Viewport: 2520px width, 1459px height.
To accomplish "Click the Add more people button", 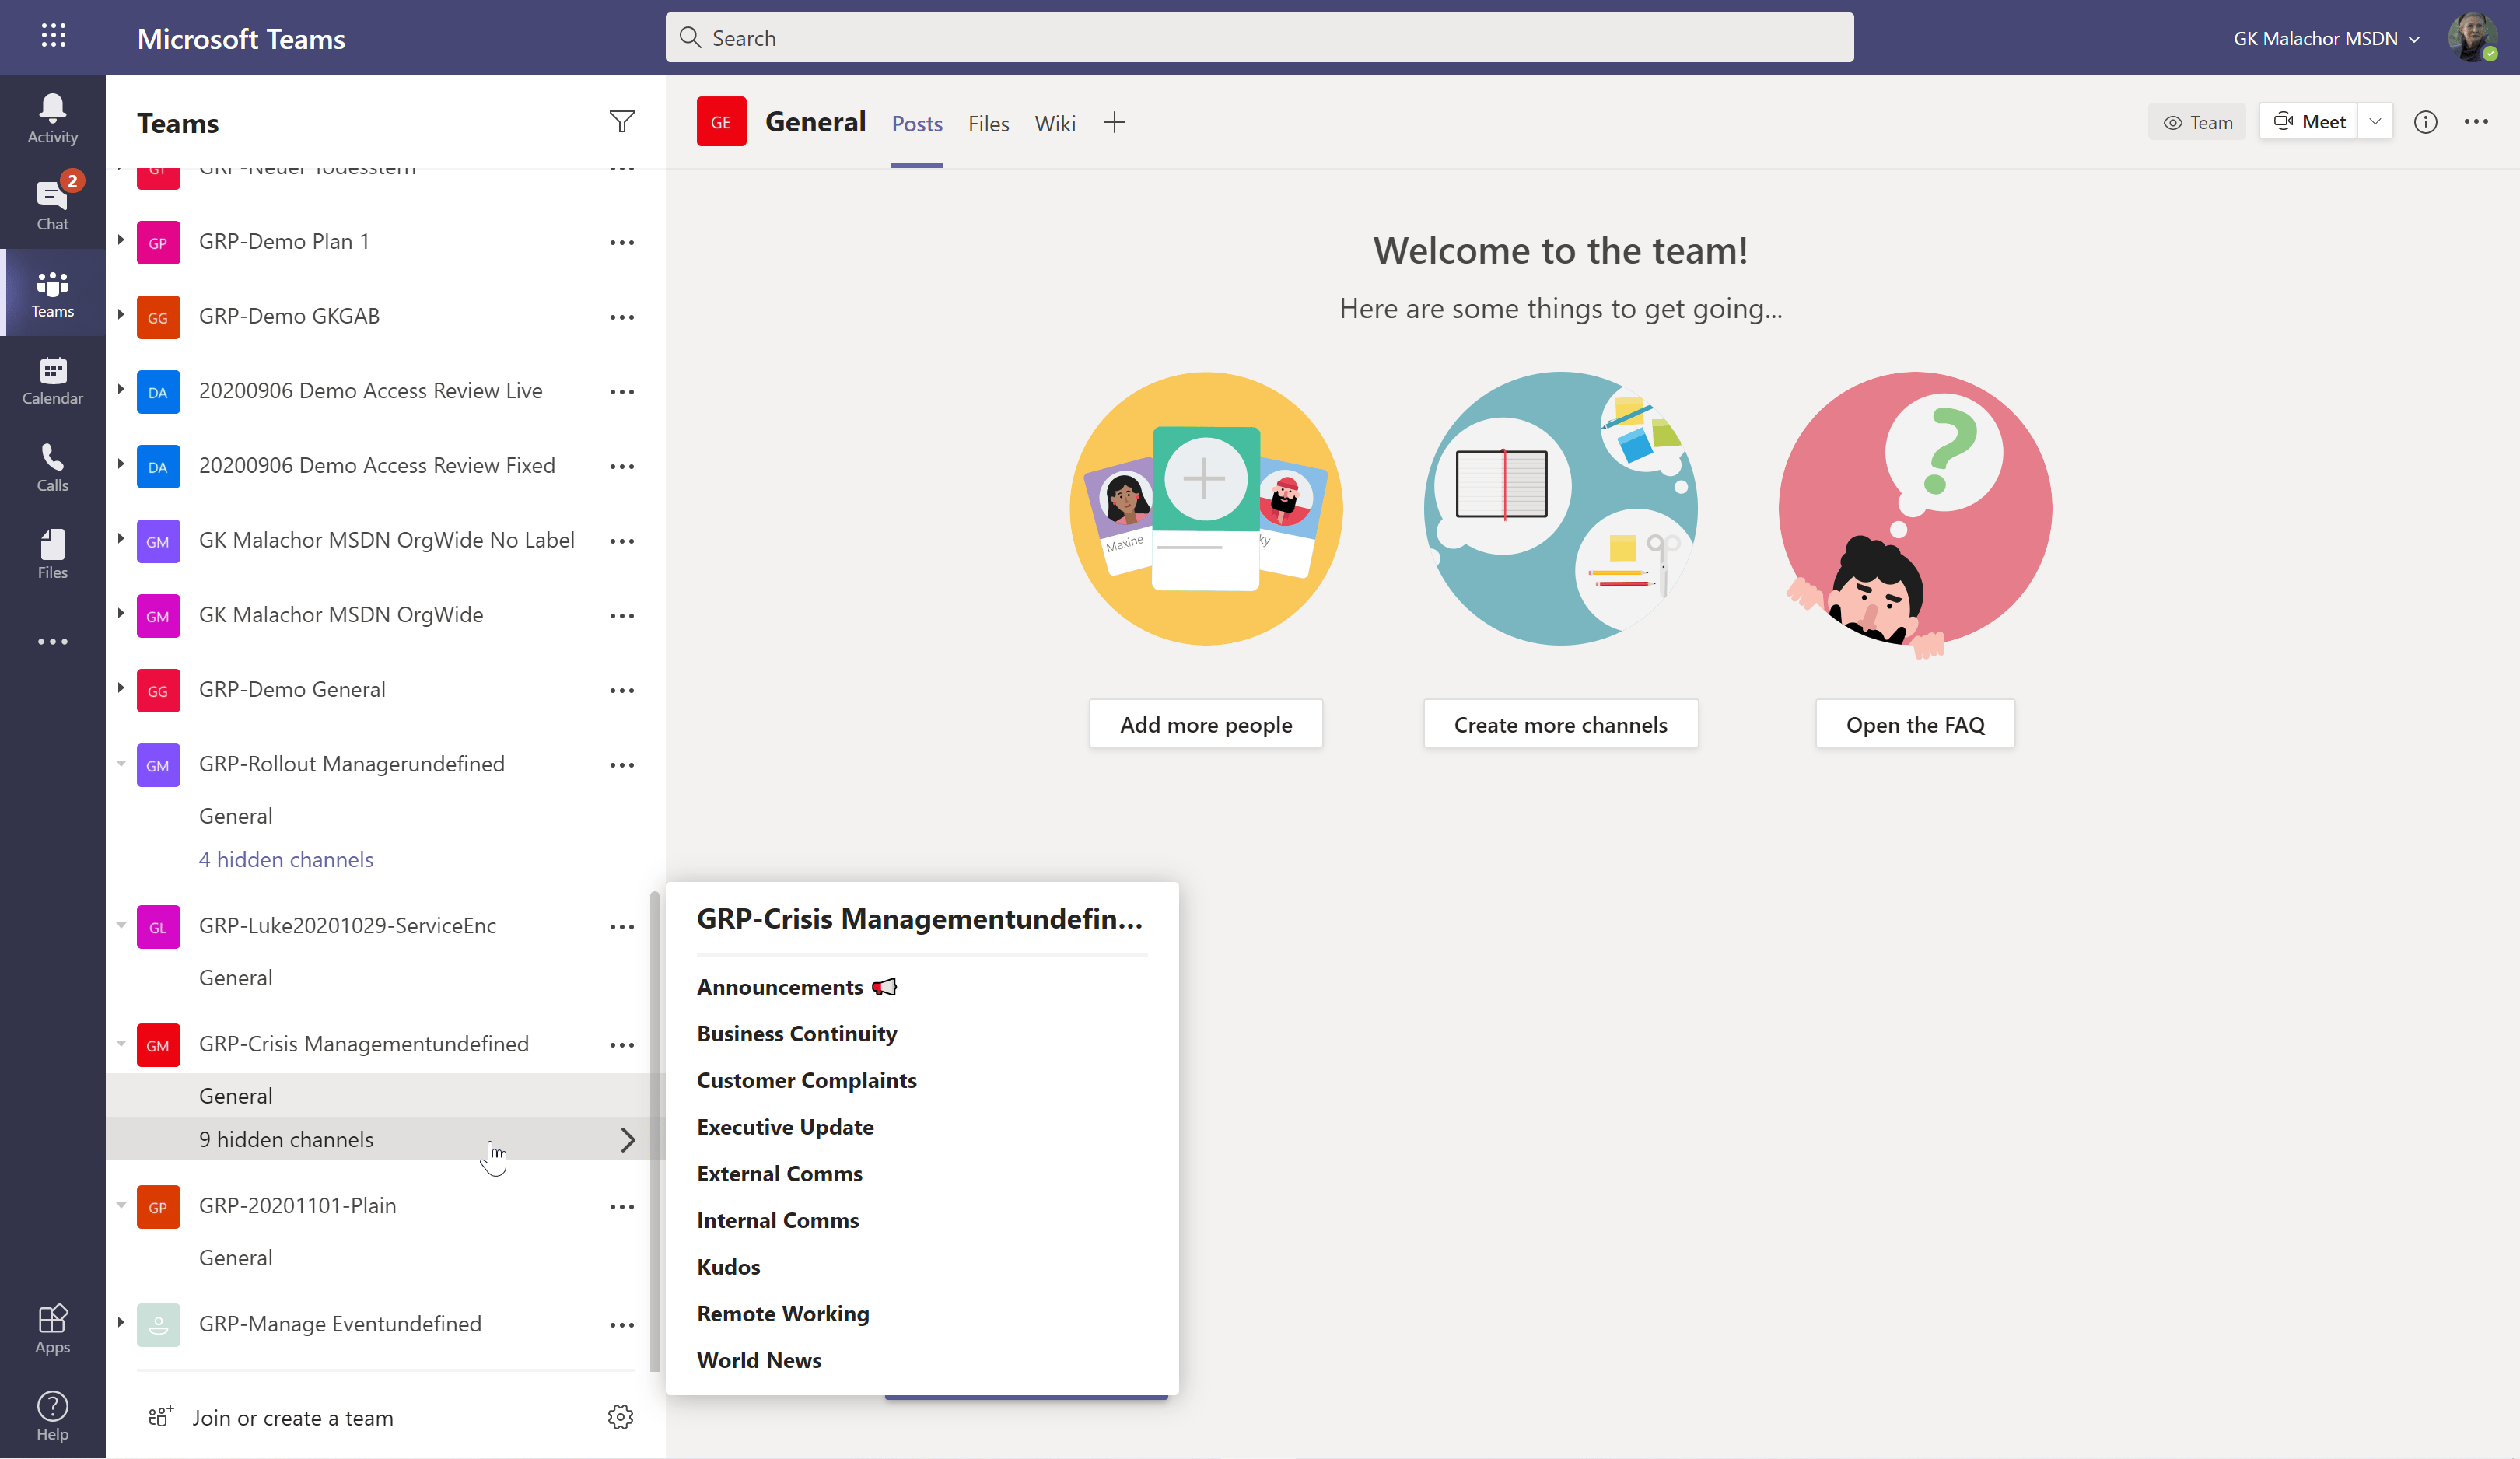I will coord(1206,724).
